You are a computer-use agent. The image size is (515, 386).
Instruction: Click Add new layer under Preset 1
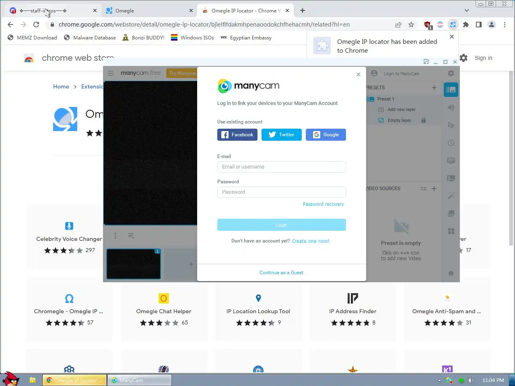coord(401,109)
